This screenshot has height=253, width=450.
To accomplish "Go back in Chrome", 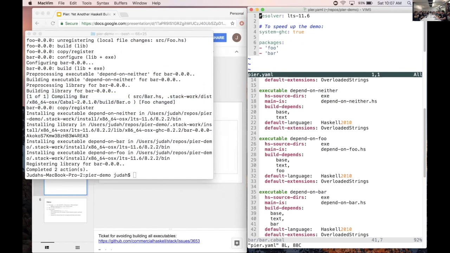I will (37, 23).
